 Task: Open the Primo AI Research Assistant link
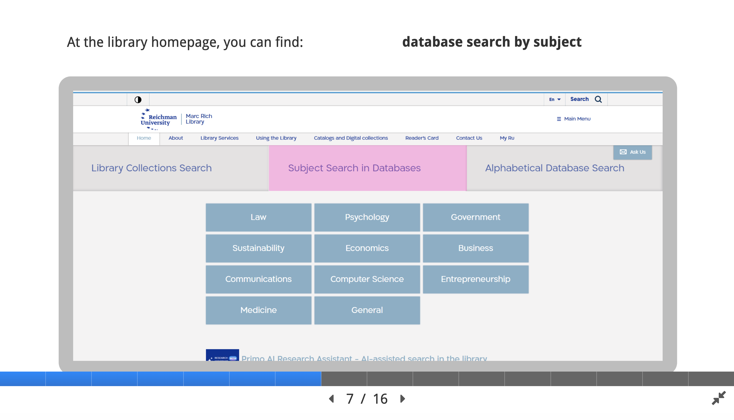coord(364,358)
